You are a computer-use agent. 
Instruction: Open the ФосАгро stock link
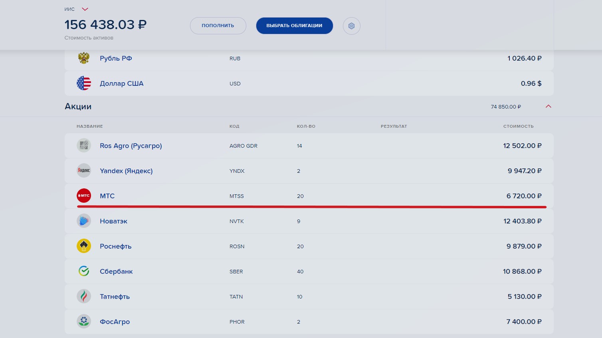[115, 322]
